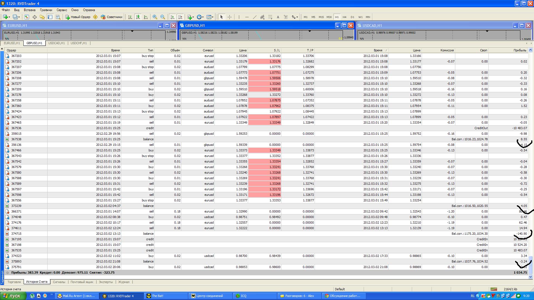Open the Сервис menu
This screenshot has width=534, height=300.
pos(62,10)
